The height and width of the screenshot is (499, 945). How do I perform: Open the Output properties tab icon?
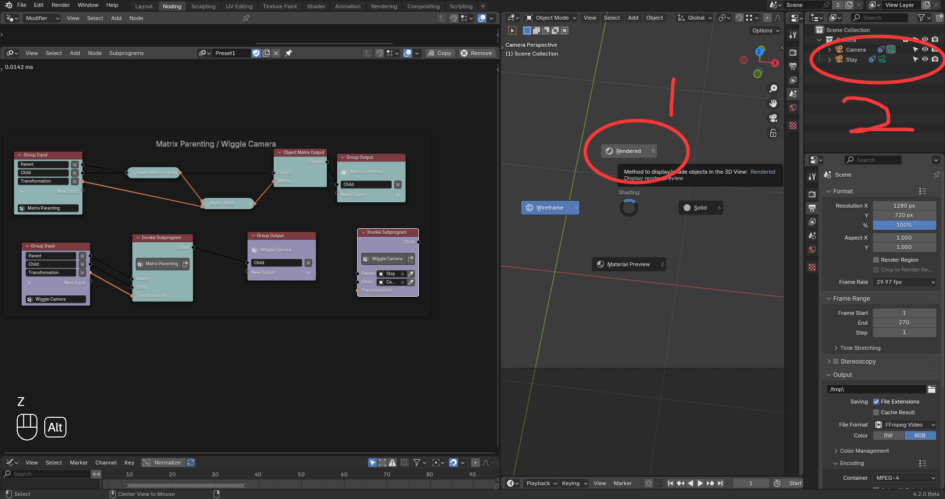click(812, 208)
